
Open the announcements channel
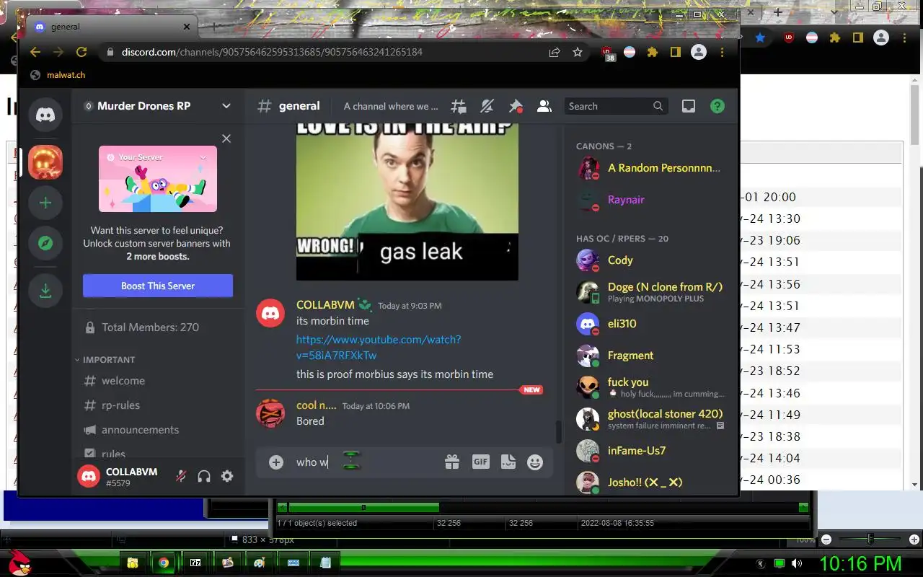pyautogui.click(x=158, y=430)
